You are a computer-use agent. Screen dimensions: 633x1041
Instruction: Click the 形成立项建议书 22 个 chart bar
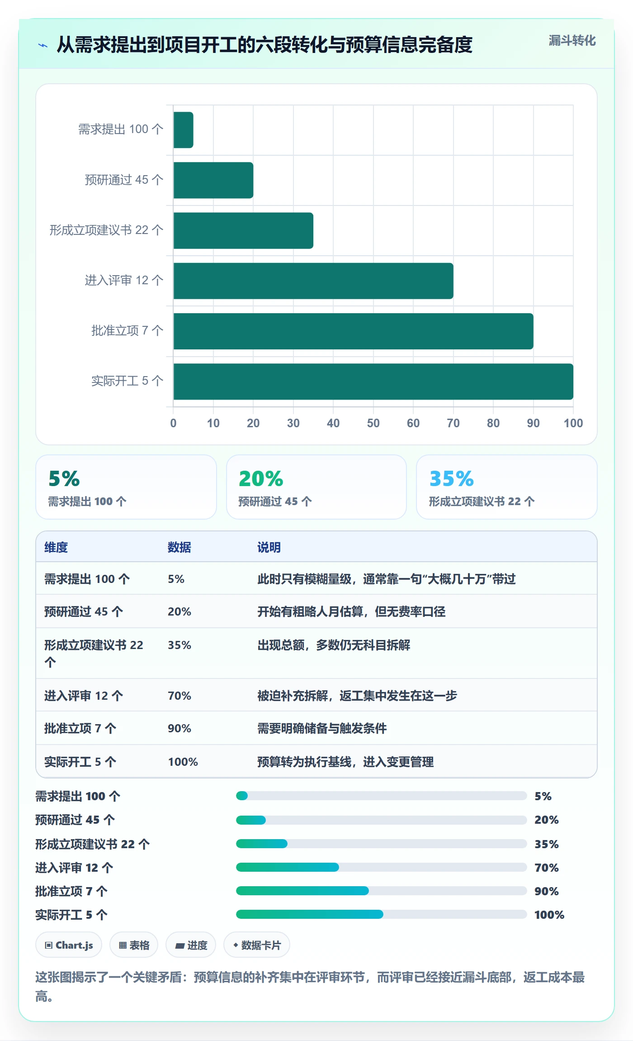tap(243, 230)
